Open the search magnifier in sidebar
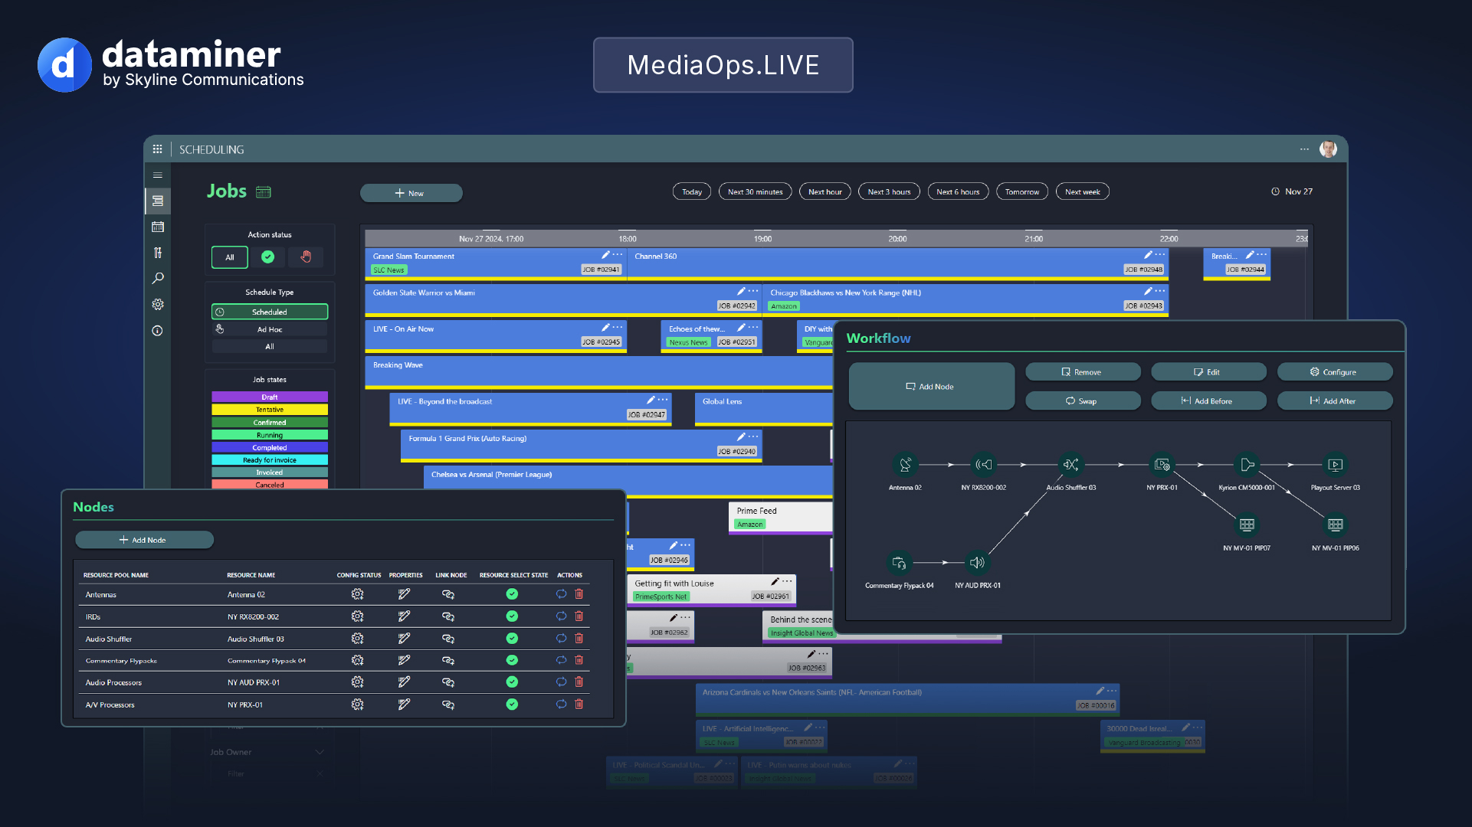1472x827 pixels. tap(158, 278)
